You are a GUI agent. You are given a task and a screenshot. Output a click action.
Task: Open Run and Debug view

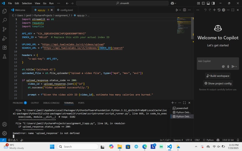coord(5,38)
